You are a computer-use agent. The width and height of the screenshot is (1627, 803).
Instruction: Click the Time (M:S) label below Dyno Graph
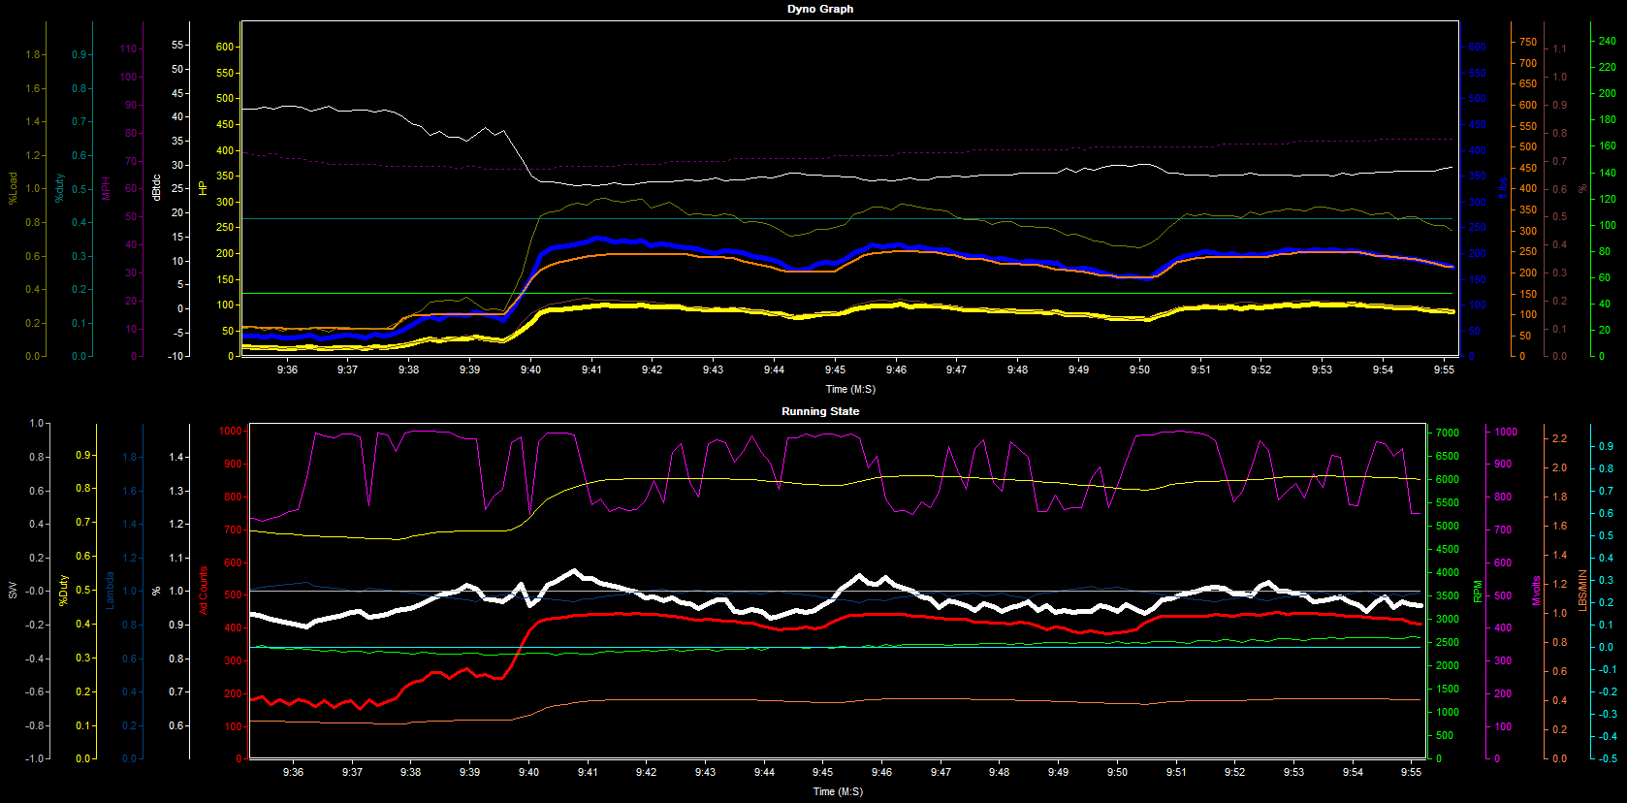(850, 389)
